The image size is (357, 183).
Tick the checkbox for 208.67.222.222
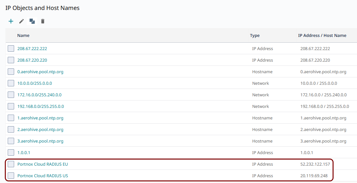[x=11, y=48]
